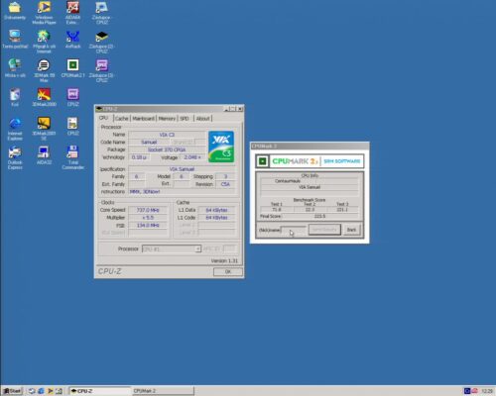Viewport: 496px width, 396px height.
Task: Select the Multiplier value x 5.5
Action: (148, 218)
